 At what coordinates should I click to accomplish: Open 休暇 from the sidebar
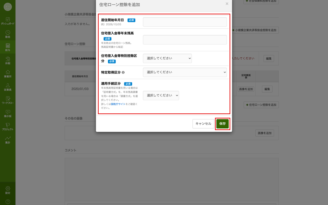click(8, 61)
